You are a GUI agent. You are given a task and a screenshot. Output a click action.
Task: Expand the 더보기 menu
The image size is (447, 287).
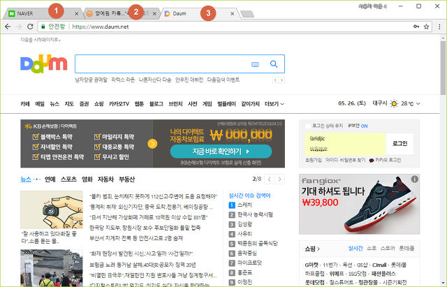tap(274, 104)
